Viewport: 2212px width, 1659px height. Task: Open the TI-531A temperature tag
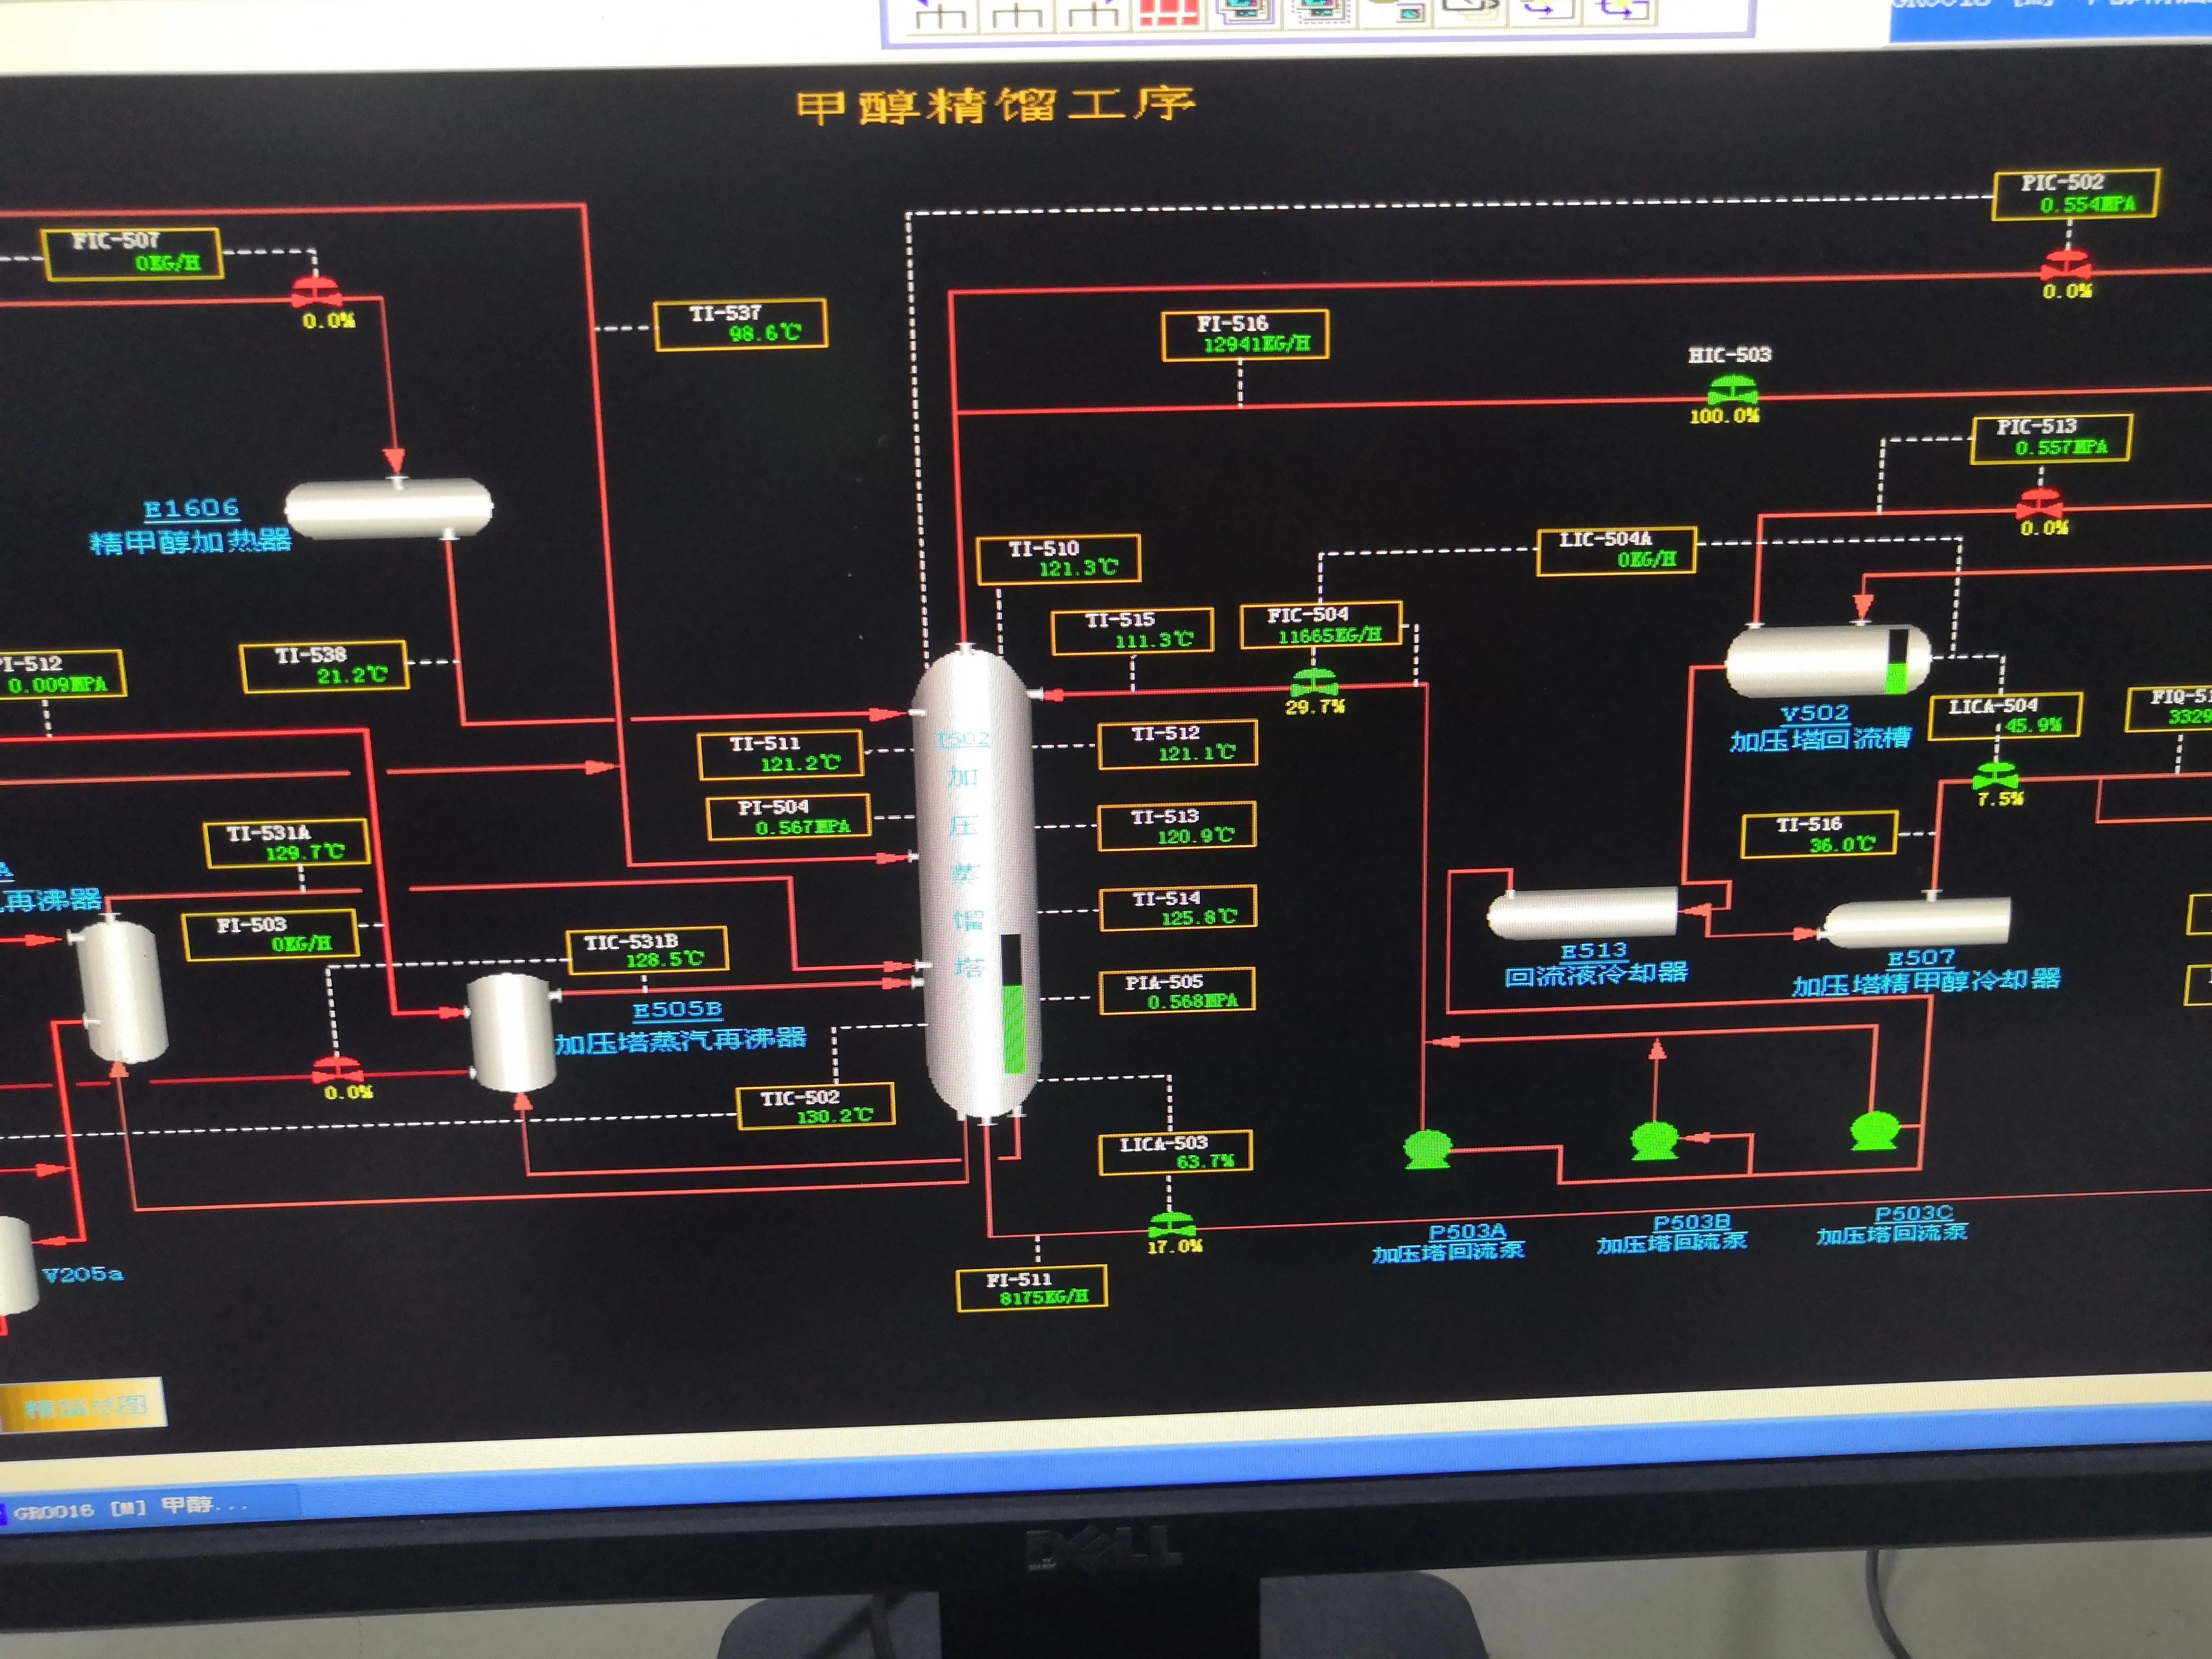tap(287, 843)
